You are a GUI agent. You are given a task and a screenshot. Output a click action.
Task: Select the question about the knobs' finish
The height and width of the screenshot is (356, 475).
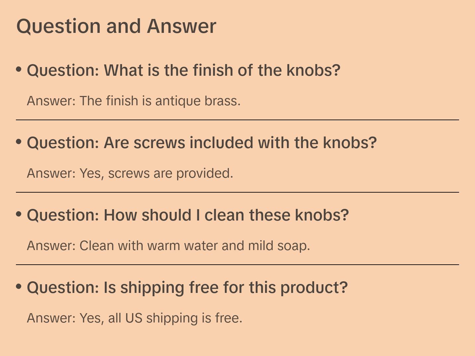pos(183,70)
